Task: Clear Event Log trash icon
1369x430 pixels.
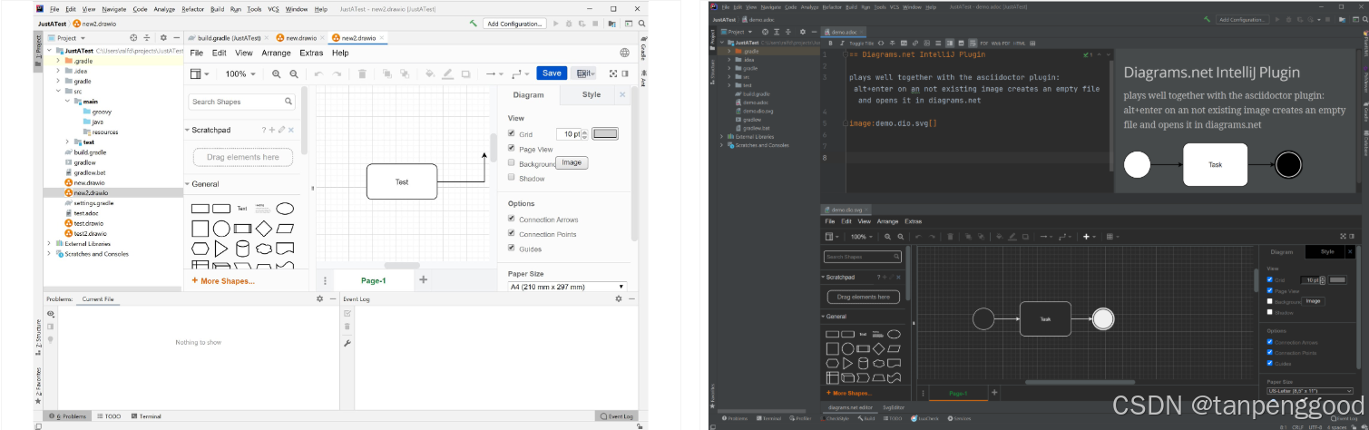Action: point(347,327)
